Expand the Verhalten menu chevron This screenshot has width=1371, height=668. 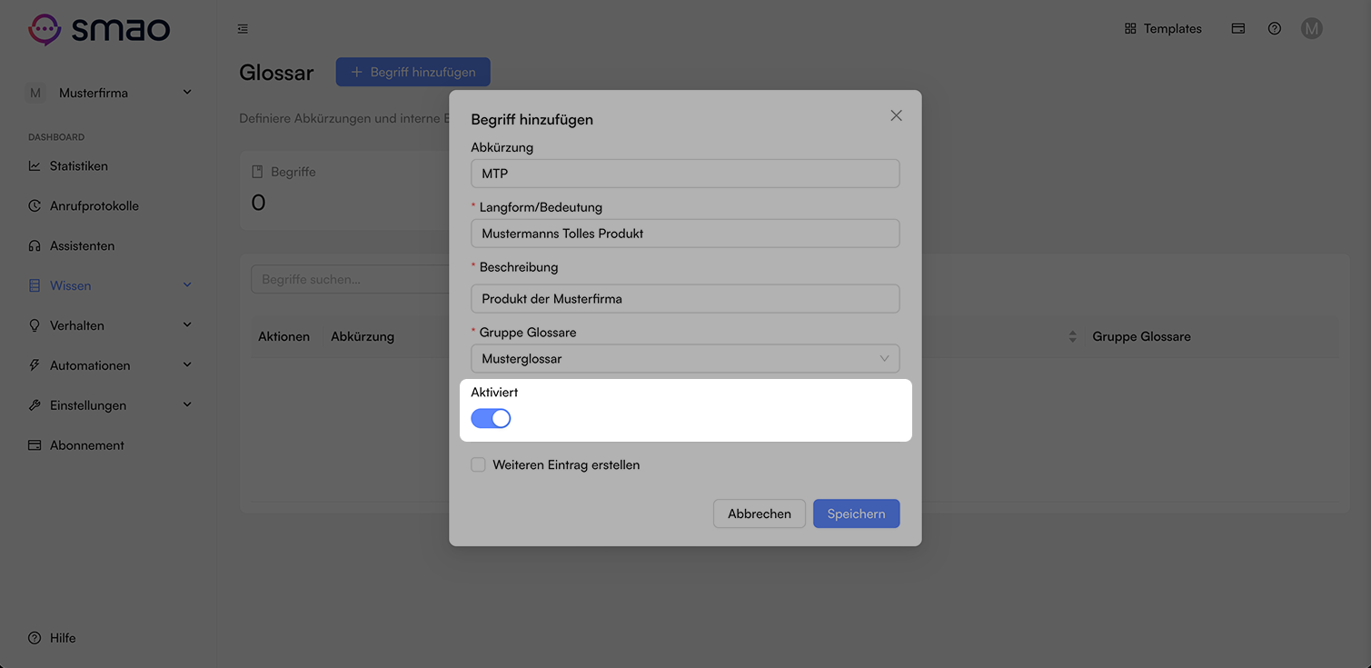point(187,324)
